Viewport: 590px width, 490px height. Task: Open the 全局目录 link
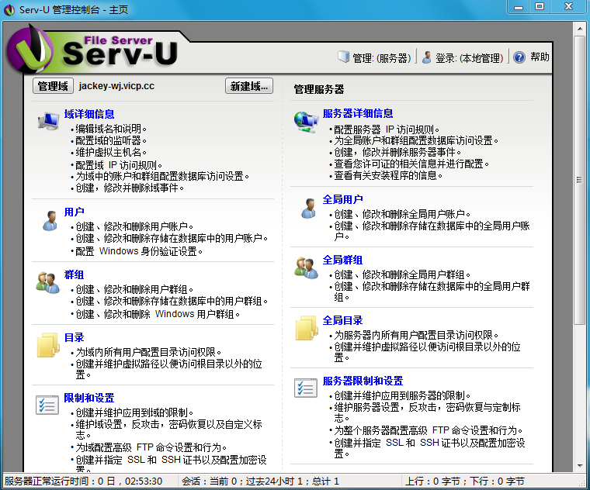343,320
